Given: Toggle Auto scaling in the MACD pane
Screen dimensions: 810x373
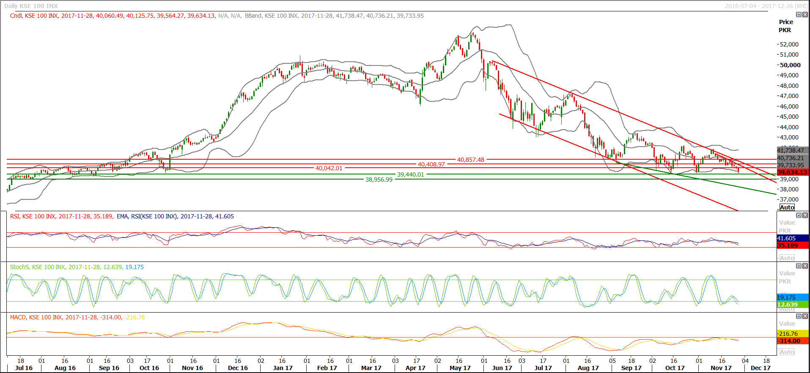Looking at the screenshot, I should tap(787, 352).
